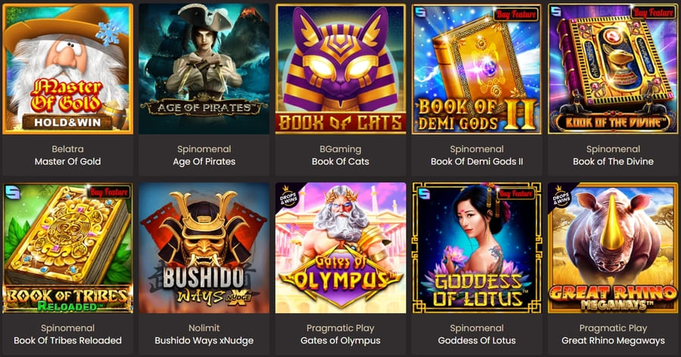Screen dimensions: 681x357
Task: Open the Age Of Pirates game thumbnail
Action: pyautogui.click(x=204, y=69)
